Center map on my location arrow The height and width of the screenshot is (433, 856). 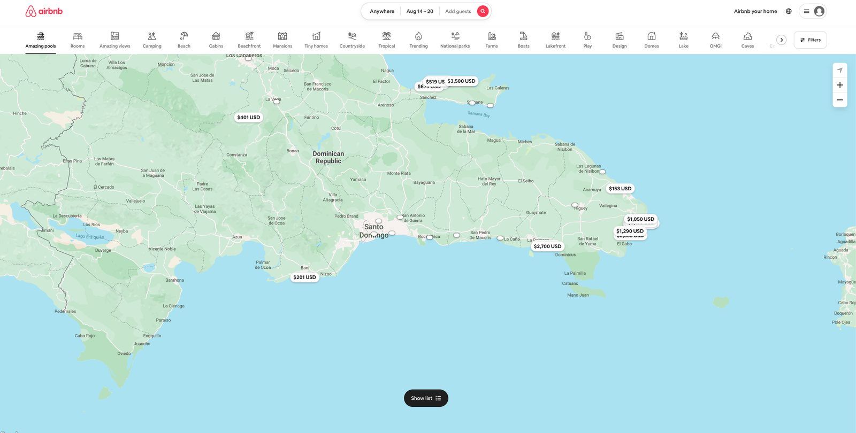tap(840, 71)
